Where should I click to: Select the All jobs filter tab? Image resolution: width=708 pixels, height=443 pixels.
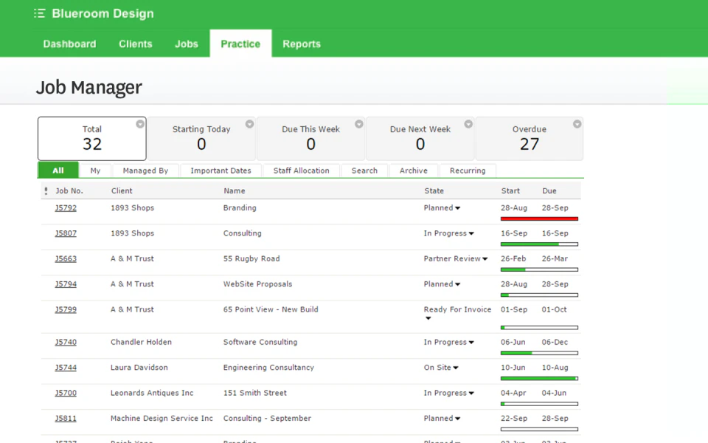click(x=58, y=170)
